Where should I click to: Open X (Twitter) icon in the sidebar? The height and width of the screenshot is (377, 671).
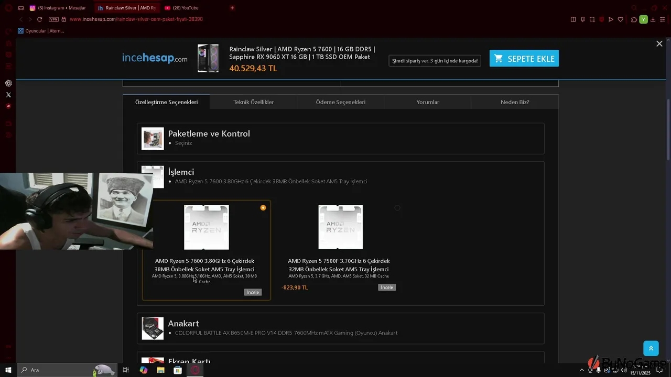pos(8,95)
